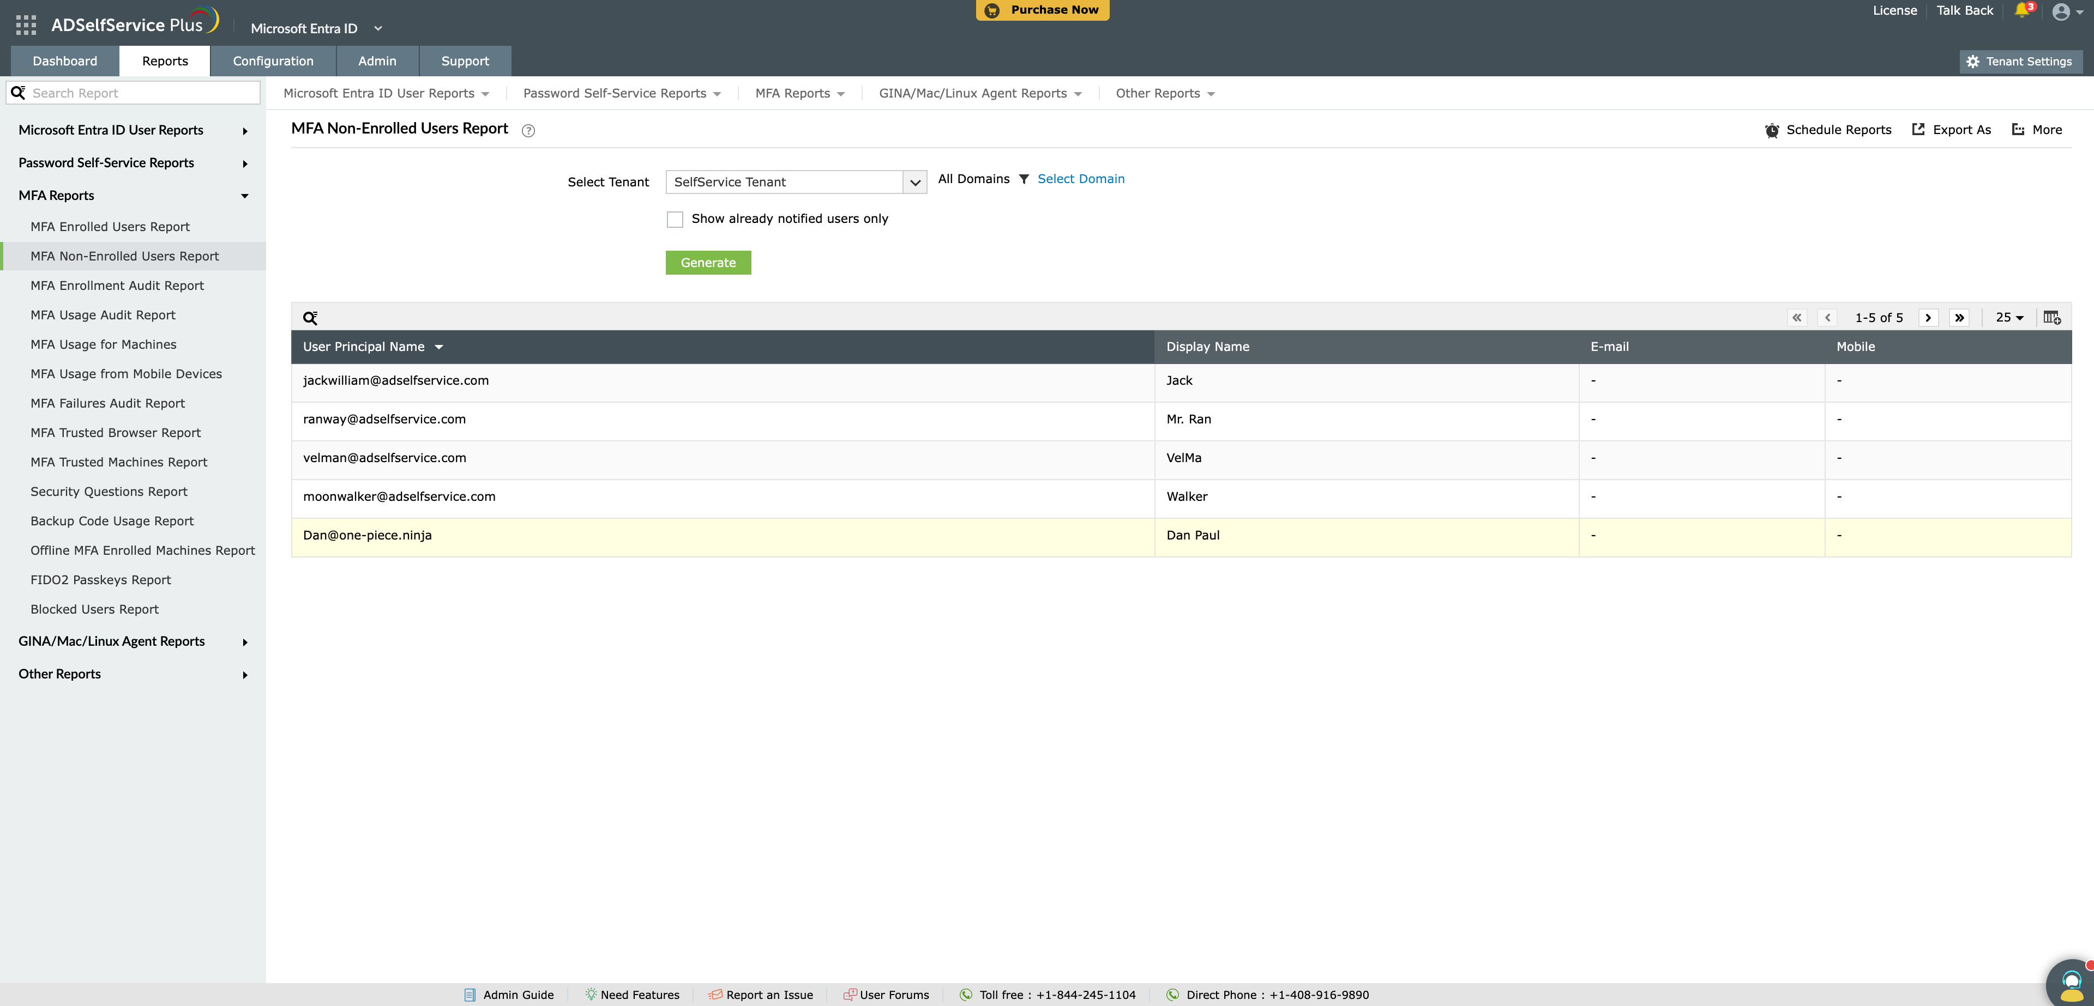
Task: Open Backup Code Usage Report
Action: pyautogui.click(x=112, y=522)
